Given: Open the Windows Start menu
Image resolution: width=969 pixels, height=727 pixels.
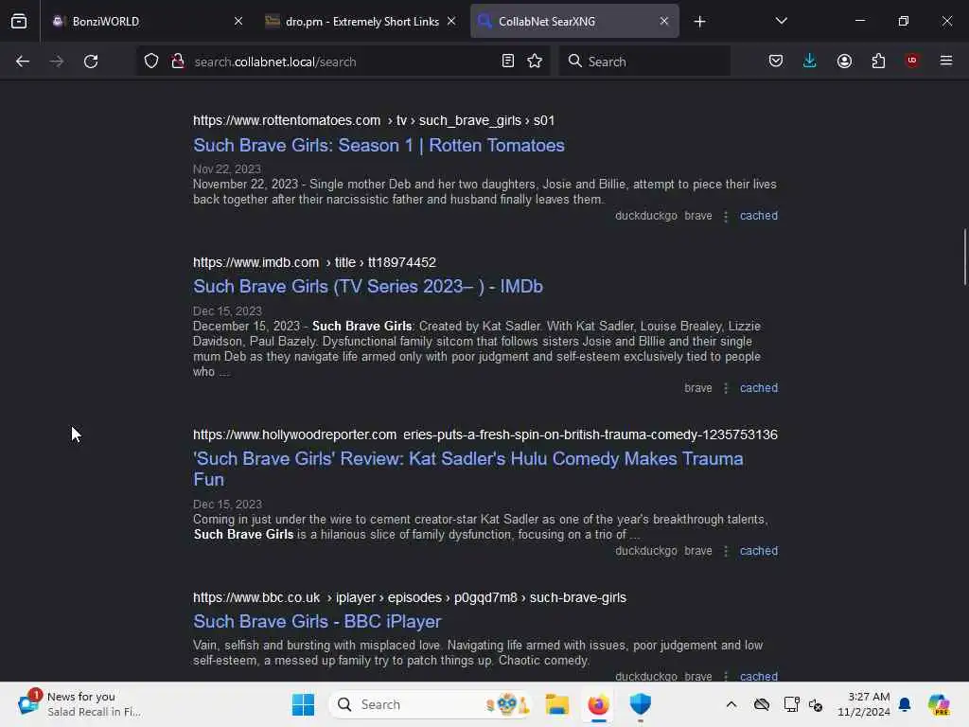Looking at the screenshot, I should [303, 704].
